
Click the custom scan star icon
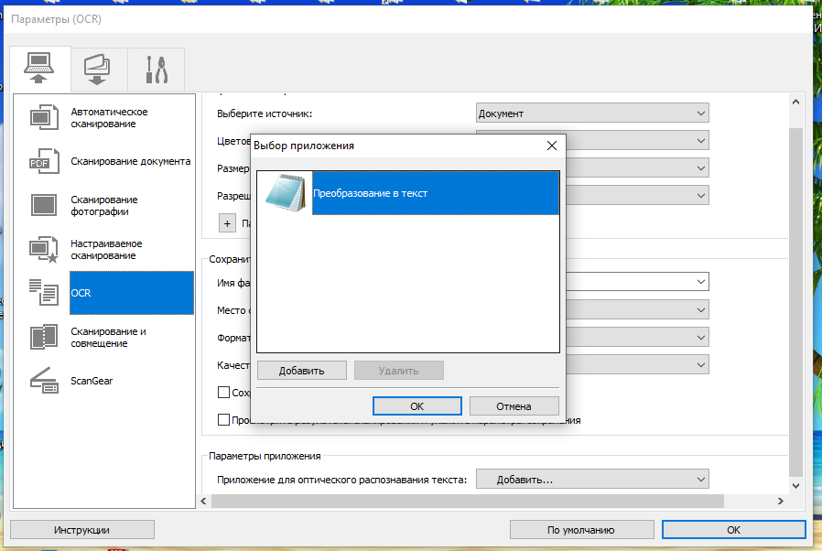click(44, 249)
